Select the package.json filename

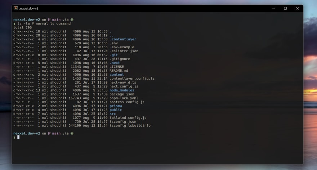(x=122, y=94)
